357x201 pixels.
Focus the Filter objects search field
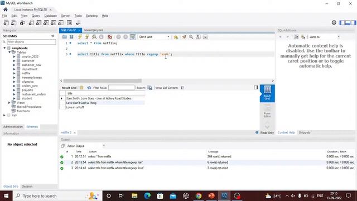click(x=31, y=42)
